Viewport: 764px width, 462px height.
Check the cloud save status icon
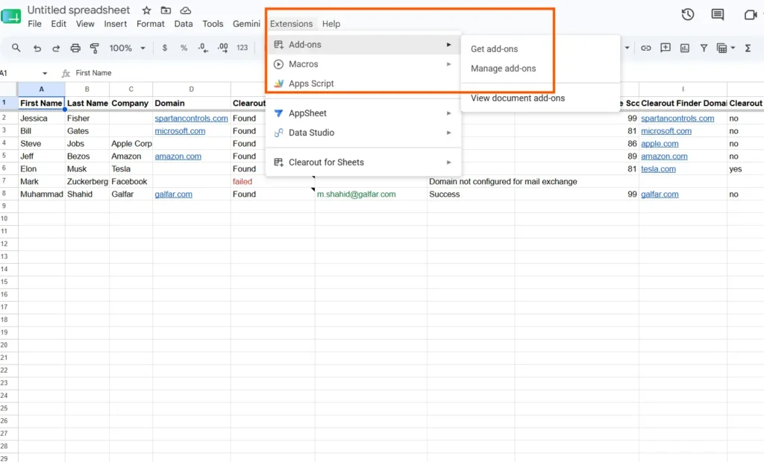tap(185, 10)
